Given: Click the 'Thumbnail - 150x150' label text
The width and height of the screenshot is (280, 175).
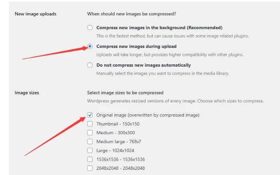Looking at the screenshot, I should click(x=118, y=124).
